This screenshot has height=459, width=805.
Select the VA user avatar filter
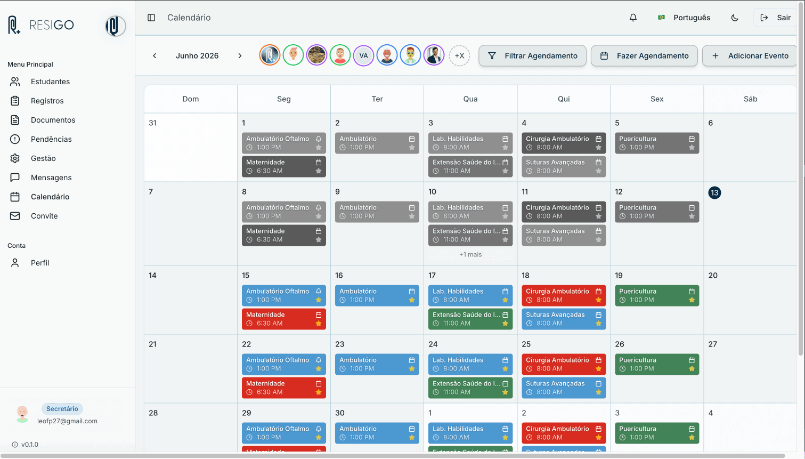pos(363,55)
